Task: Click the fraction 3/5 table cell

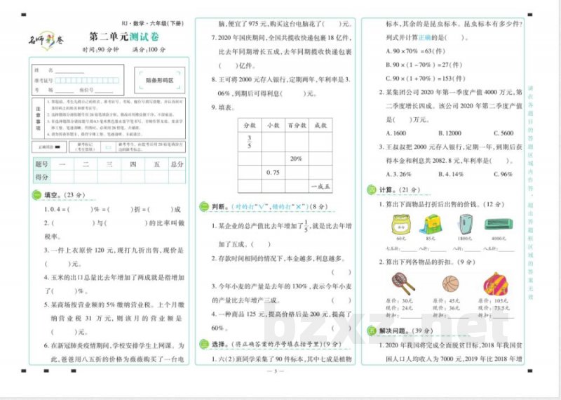Action: pyautogui.click(x=250, y=142)
